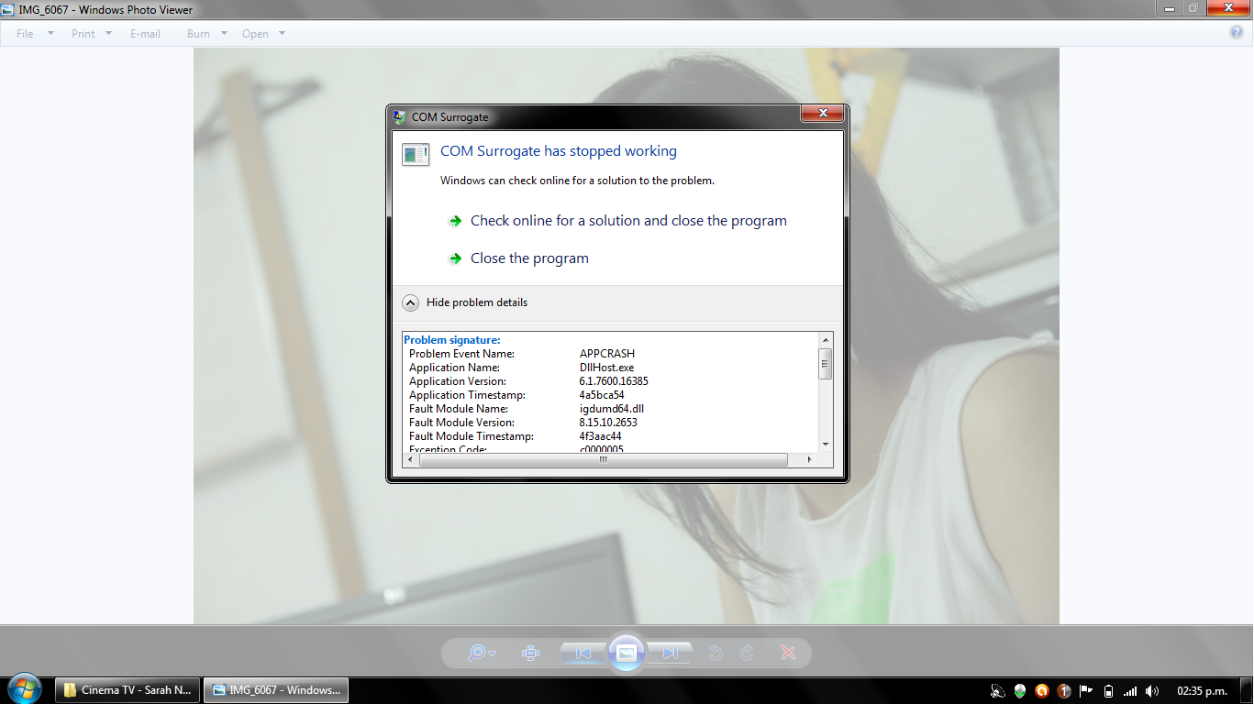
Task: Delete the photo with red X icon
Action: pyautogui.click(x=788, y=653)
